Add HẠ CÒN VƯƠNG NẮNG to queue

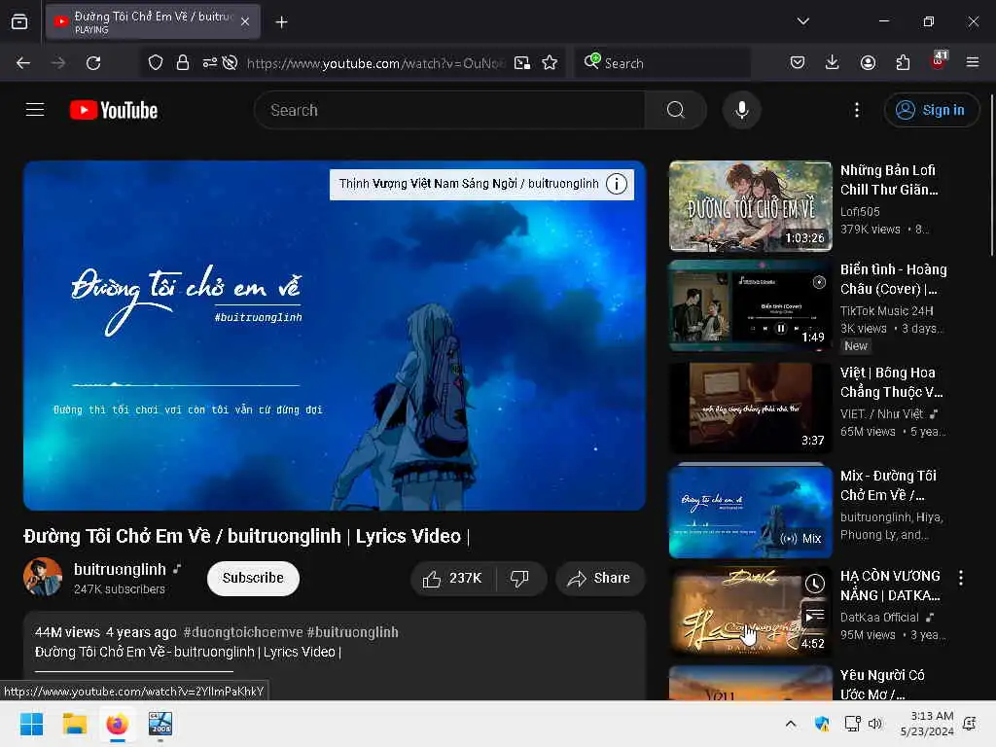click(x=814, y=616)
